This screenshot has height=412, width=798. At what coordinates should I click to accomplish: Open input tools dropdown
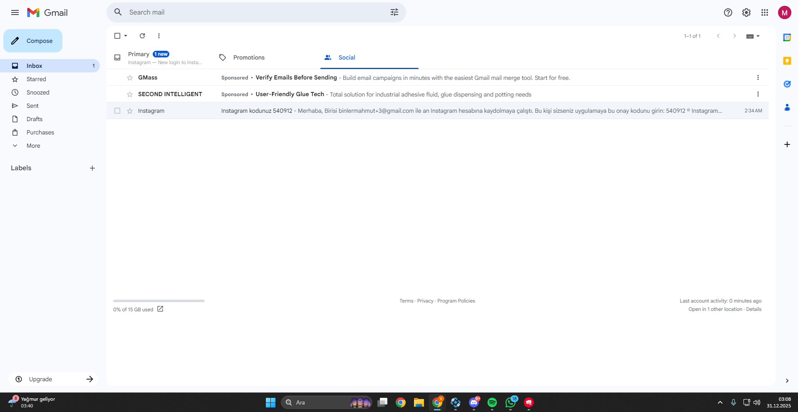(x=753, y=36)
